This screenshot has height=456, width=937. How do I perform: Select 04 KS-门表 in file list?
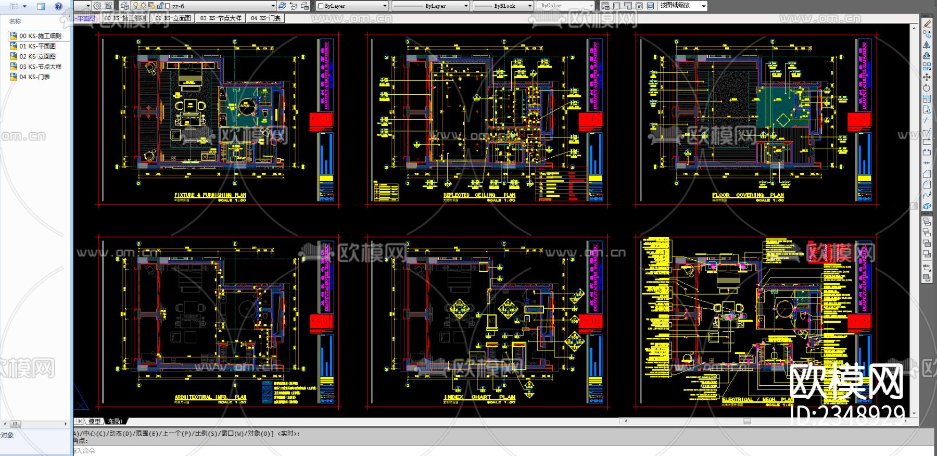(35, 77)
